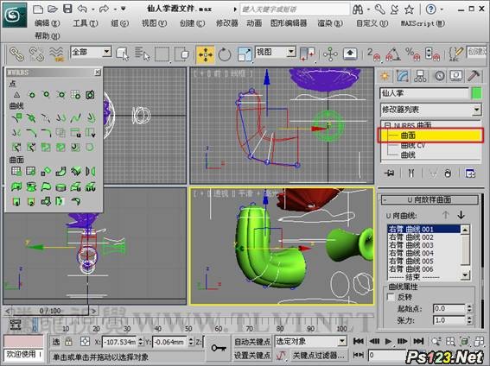Viewport: 490px width, 366px height.
Task: Click the Angle Snap toggle icon
Action: click(x=393, y=54)
